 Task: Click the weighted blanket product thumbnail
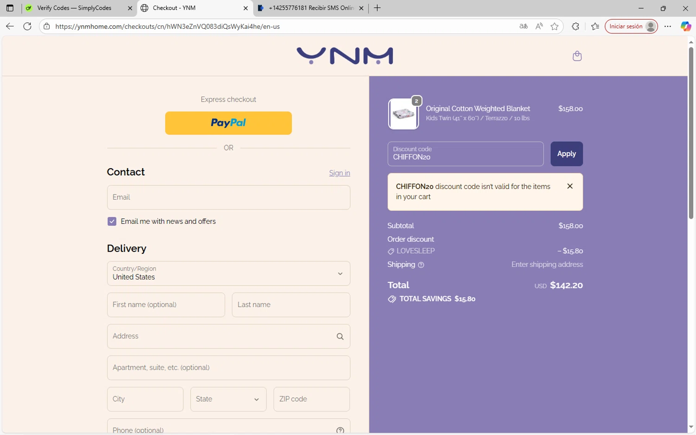[x=403, y=114]
